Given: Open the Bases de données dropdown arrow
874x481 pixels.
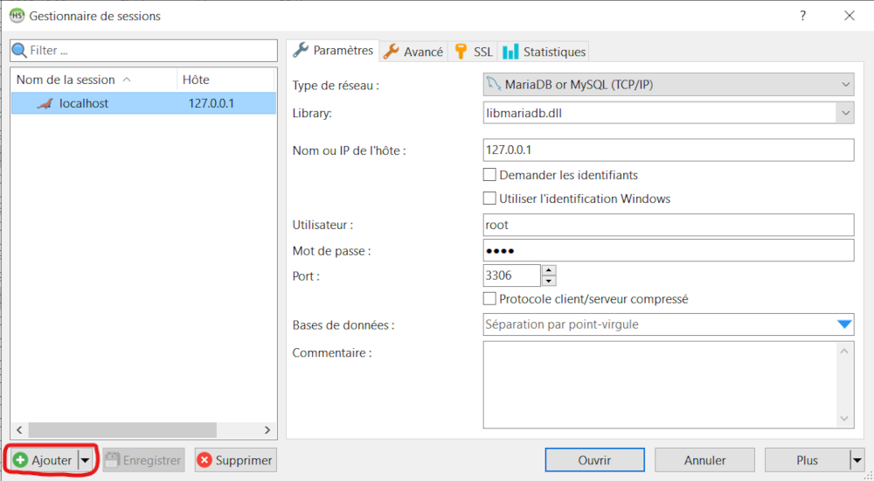Looking at the screenshot, I should (x=843, y=324).
